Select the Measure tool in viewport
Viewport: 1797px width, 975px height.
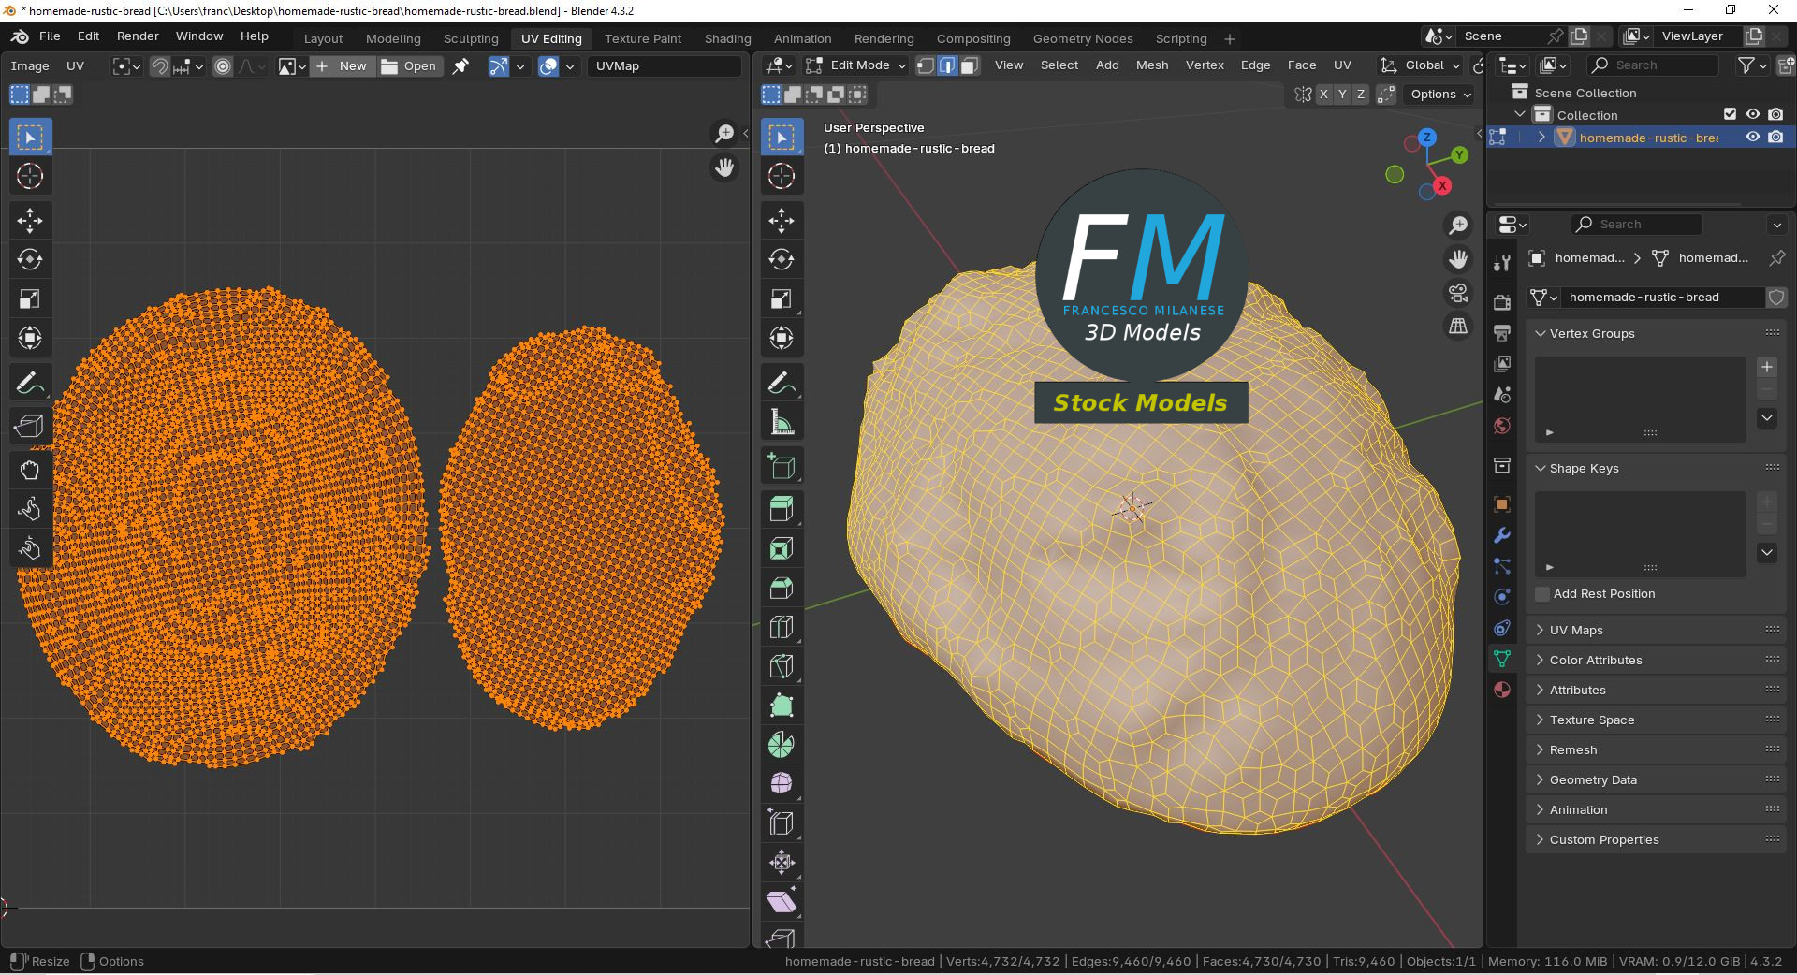782,422
